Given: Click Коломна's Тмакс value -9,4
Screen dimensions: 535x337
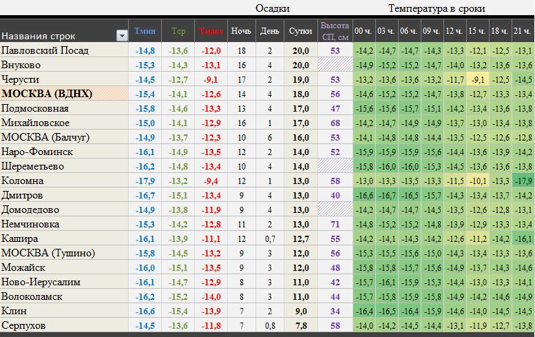Looking at the screenshot, I should pos(211,181).
